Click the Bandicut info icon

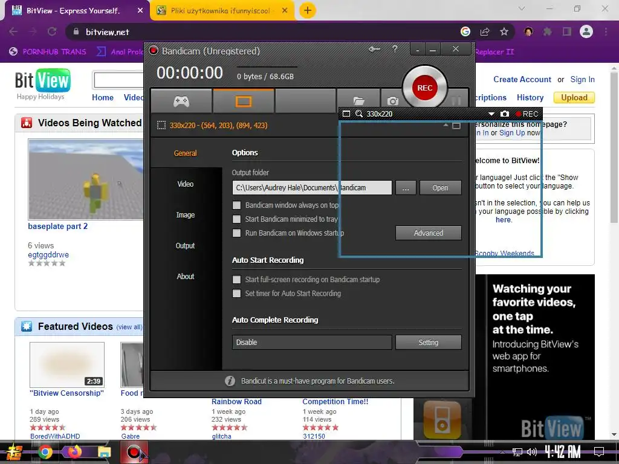[x=230, y=381]
